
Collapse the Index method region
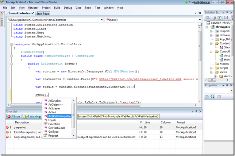[12, 64]
